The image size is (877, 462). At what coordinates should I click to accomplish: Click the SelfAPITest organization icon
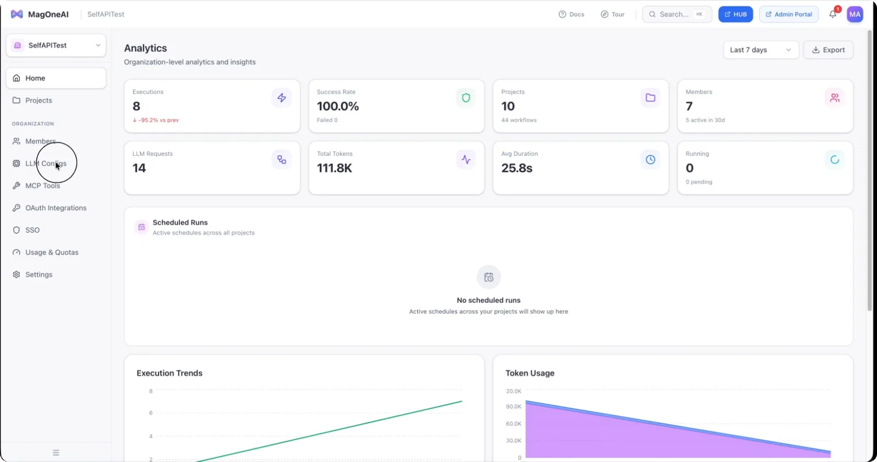tap(18, 46)
